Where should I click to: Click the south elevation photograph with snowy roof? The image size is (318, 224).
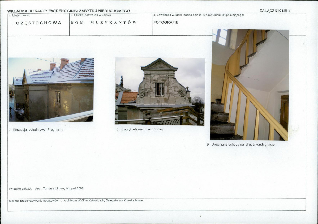[51, 90]
